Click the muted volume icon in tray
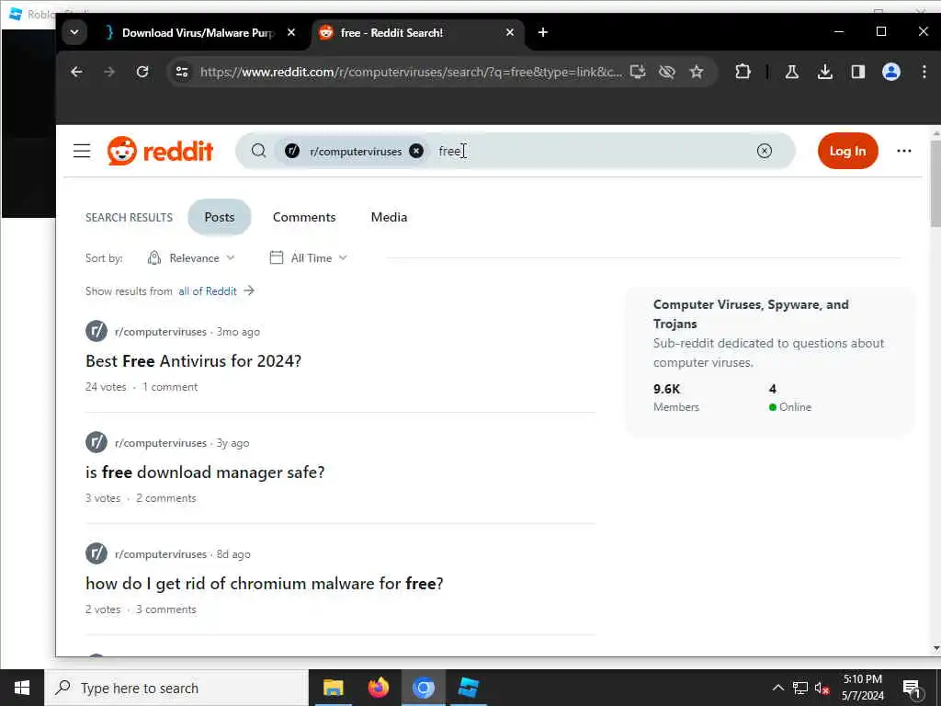The width and height of the screenshot is (941, 706). click(x=822, y=688)
